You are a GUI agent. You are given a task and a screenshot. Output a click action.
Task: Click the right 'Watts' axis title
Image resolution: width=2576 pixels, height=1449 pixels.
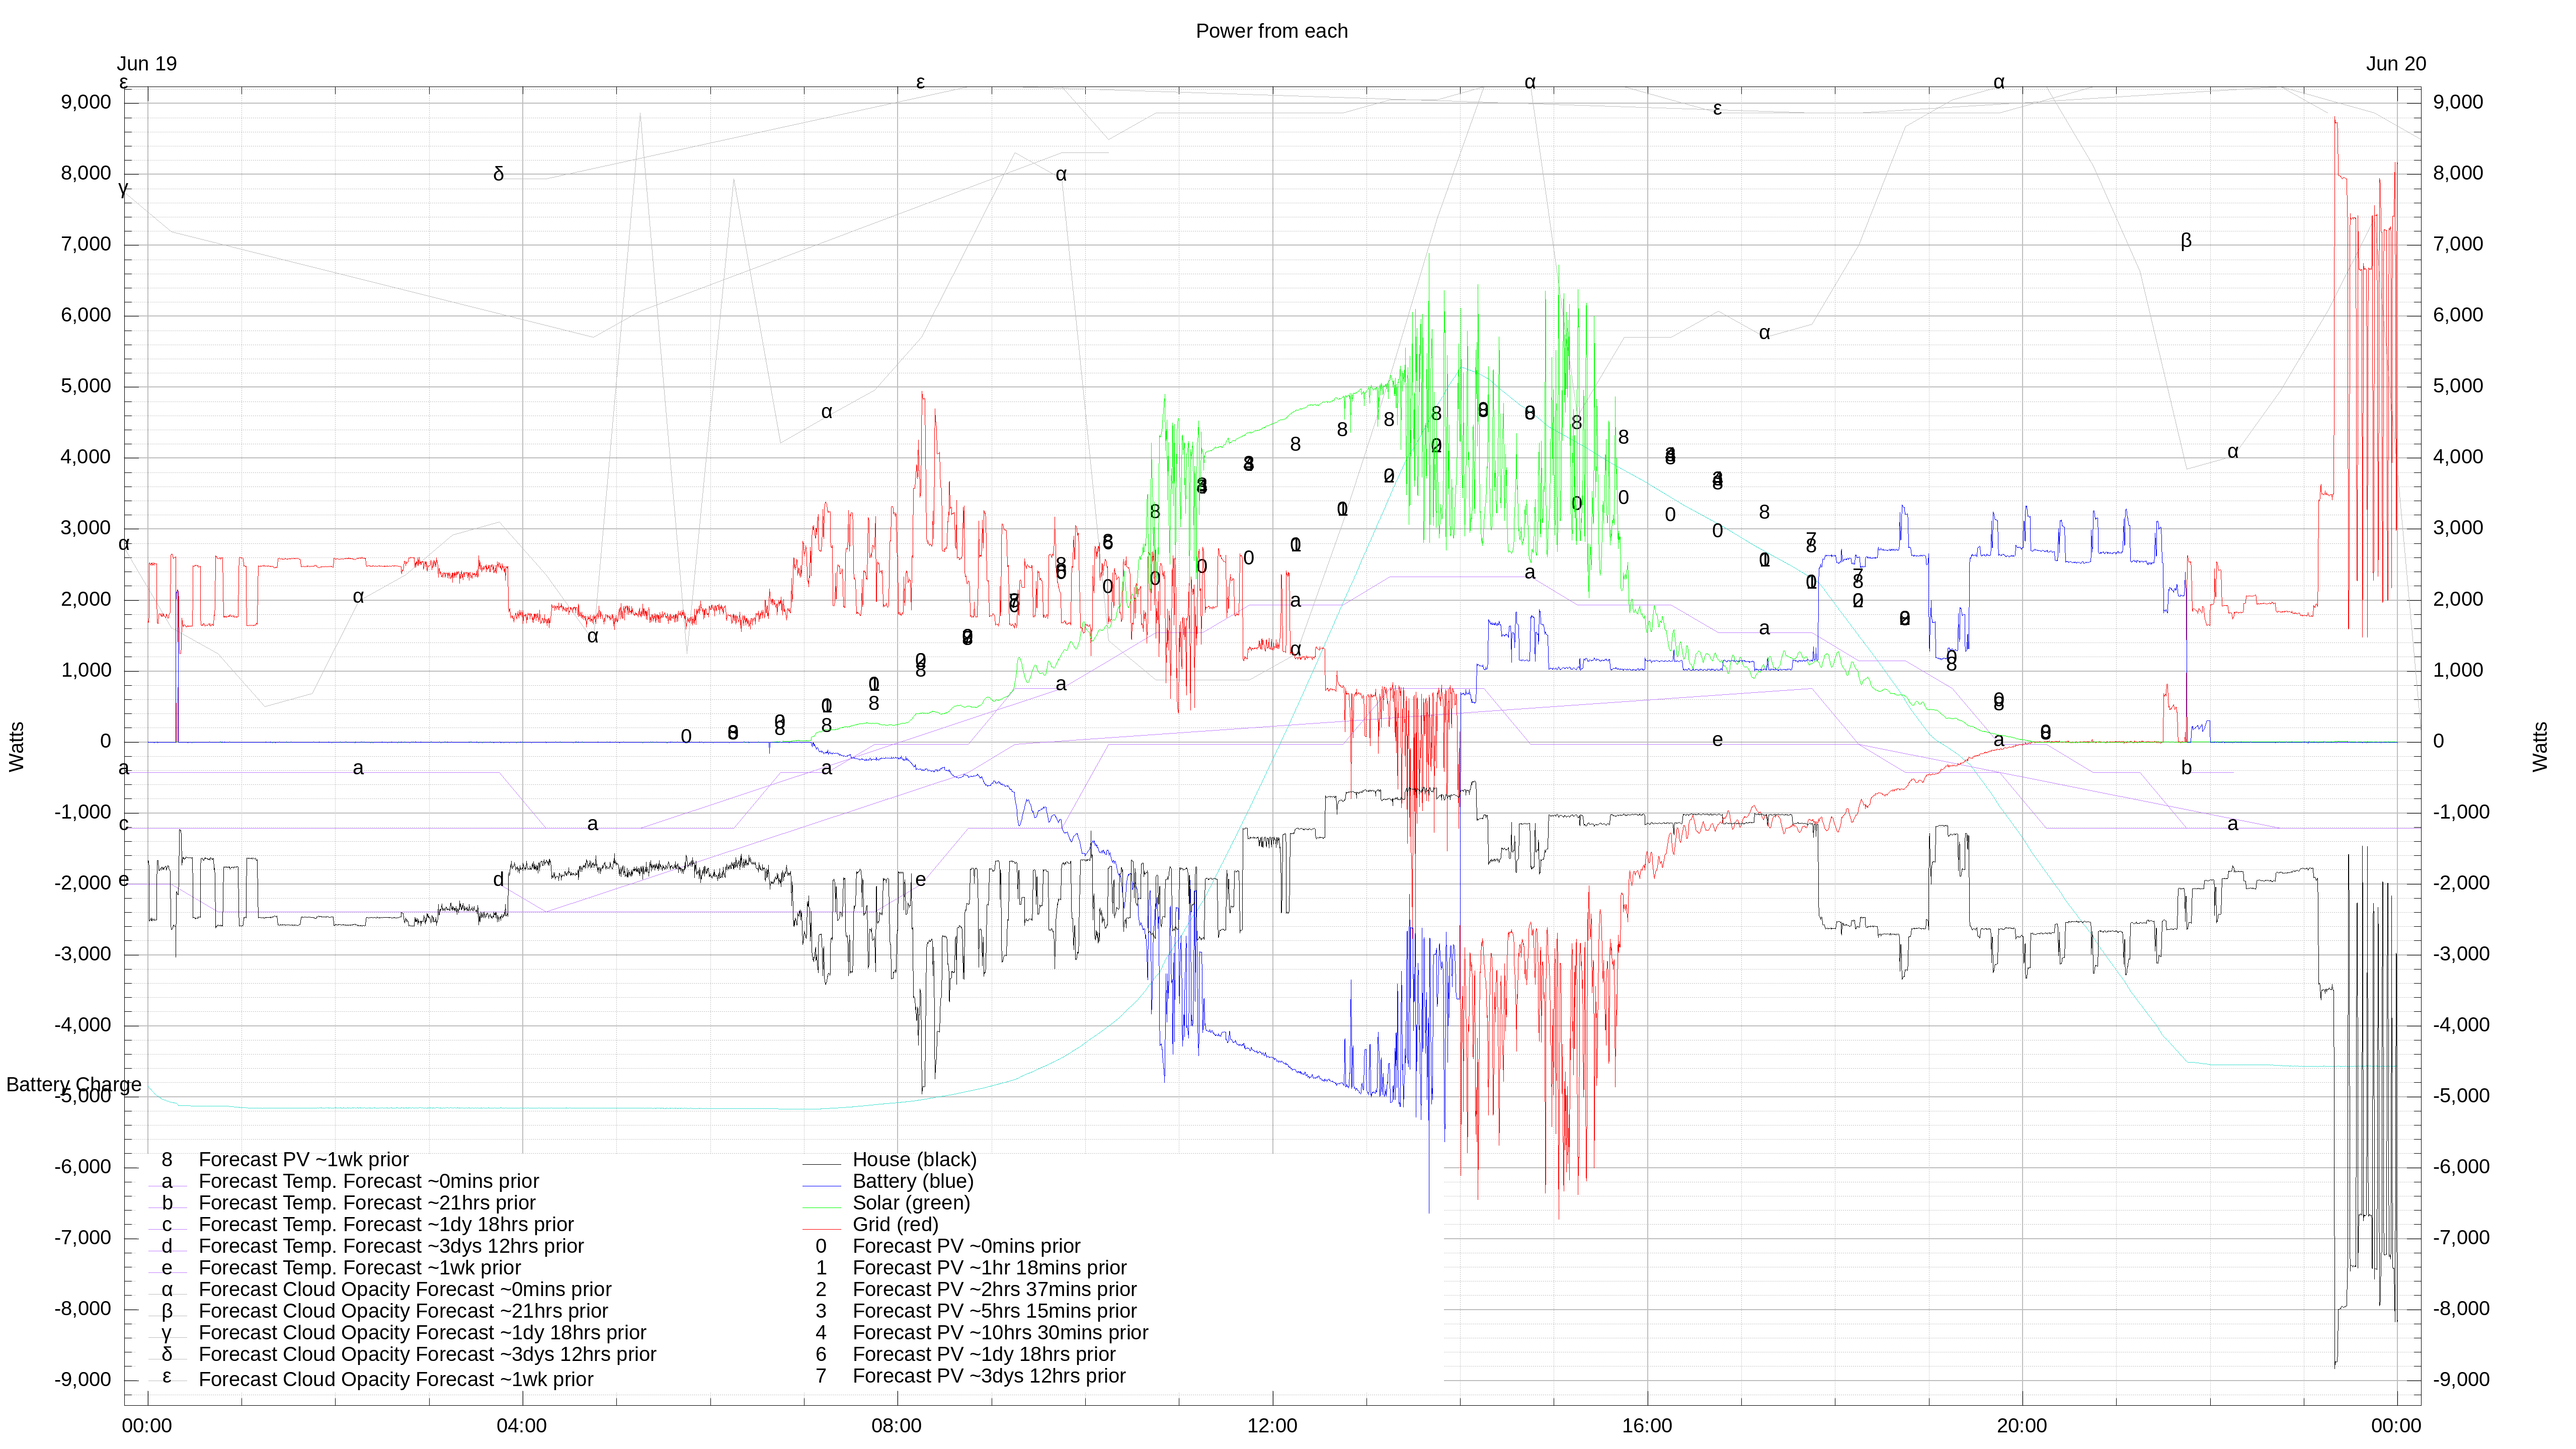pos(2540,747)
